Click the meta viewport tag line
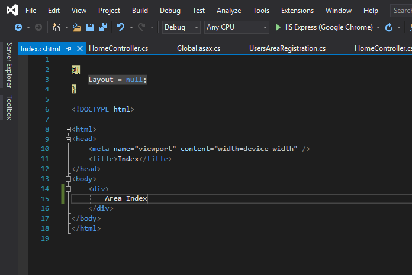Viewport: 412px width, 275px height. pyautogui.click(x=199, y=149)
